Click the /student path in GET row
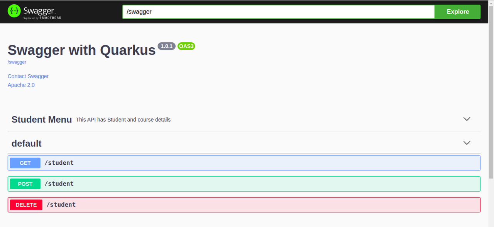The image size is (494, 227). 59,163
